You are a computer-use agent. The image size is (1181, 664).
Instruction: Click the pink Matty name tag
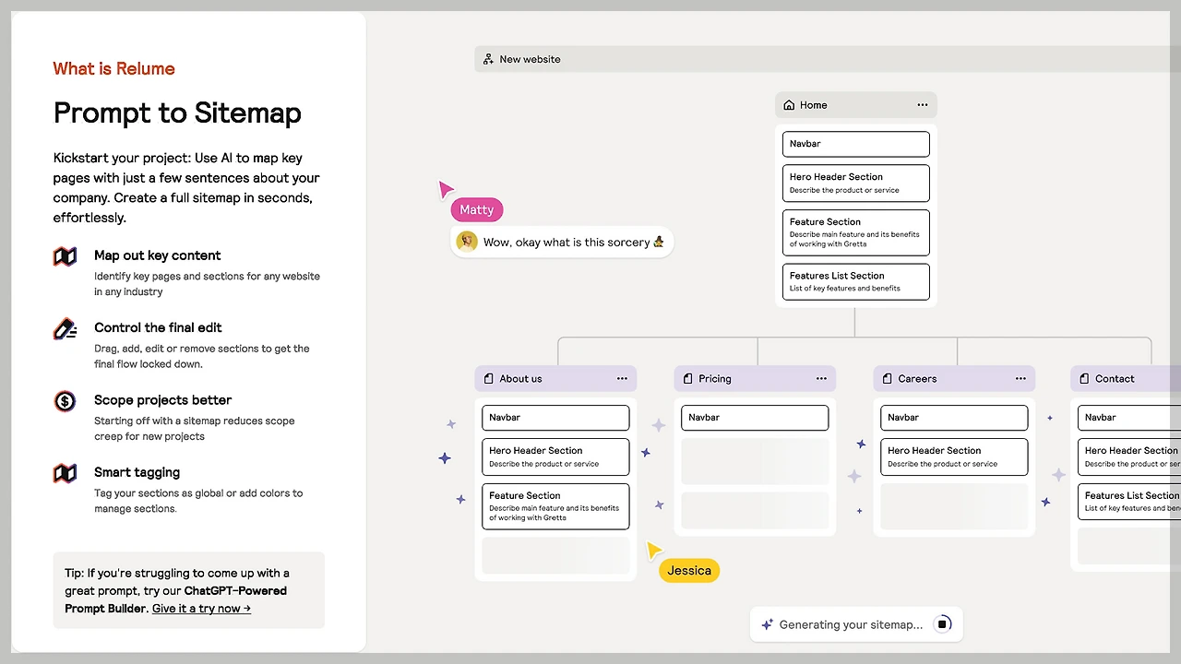click(477, 210)
